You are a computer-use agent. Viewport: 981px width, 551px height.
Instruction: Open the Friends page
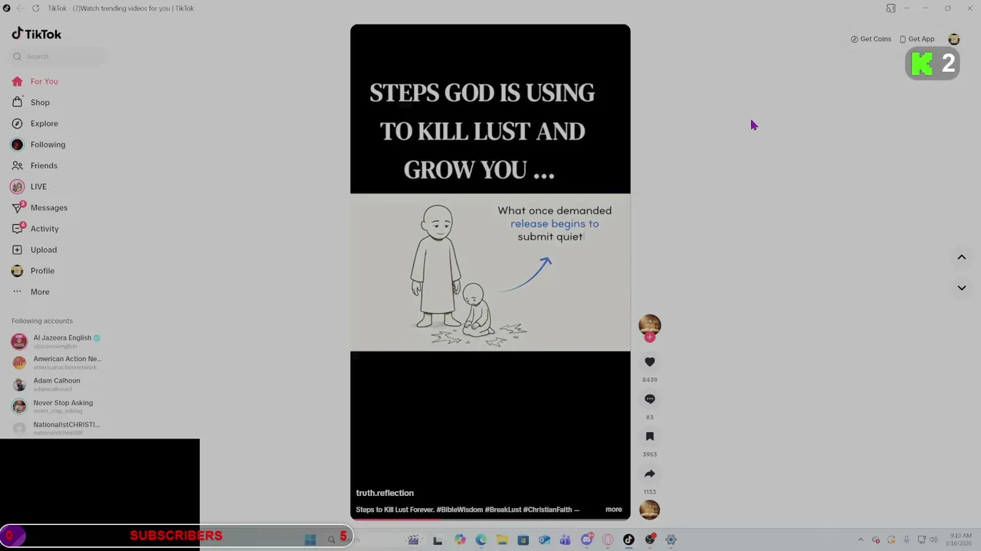coord(35,165)
